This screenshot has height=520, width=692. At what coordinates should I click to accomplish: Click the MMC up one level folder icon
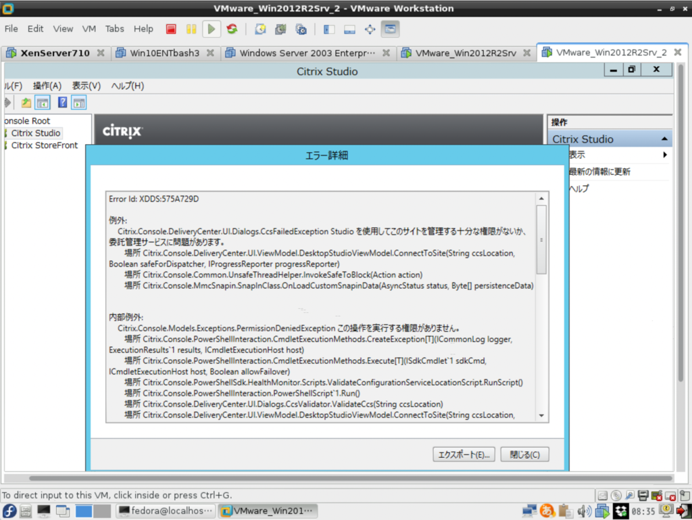26,103
